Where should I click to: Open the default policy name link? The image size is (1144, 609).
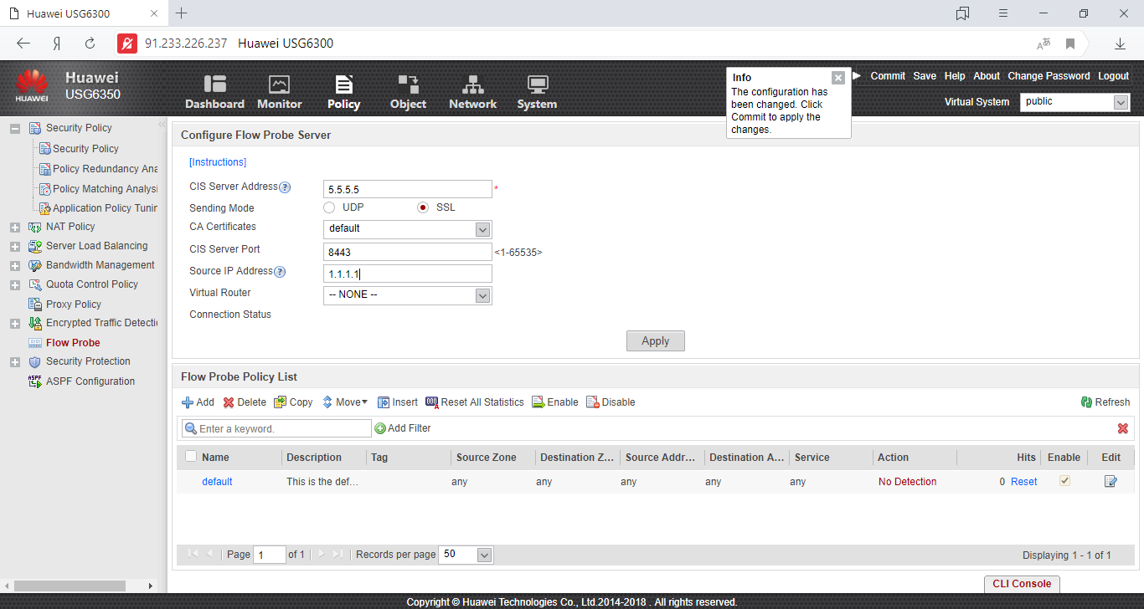click(217, 482)
